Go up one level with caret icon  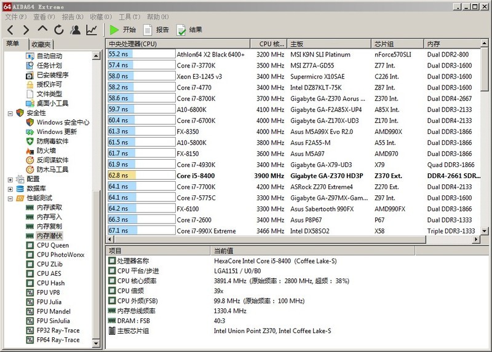click(42, 29)
